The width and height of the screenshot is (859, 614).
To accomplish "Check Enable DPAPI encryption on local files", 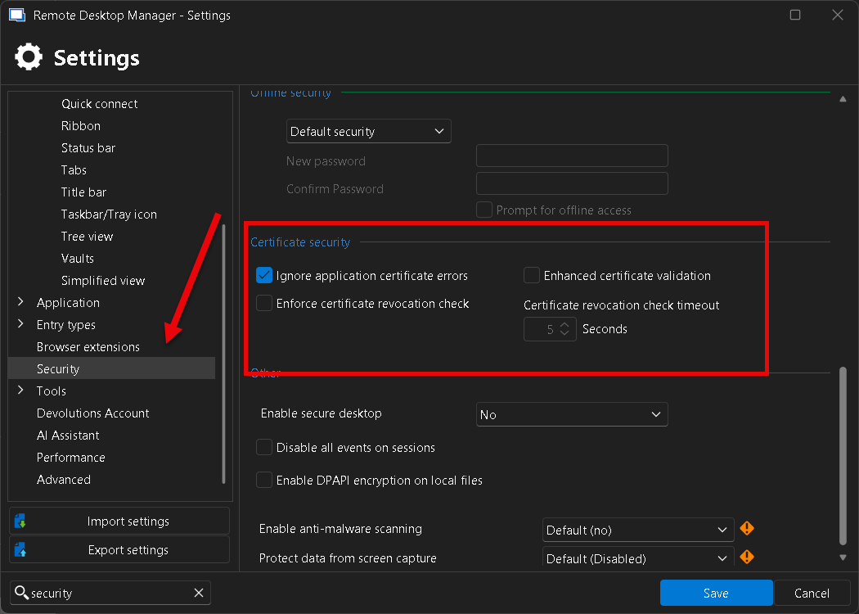I will [x=264, y=481].
